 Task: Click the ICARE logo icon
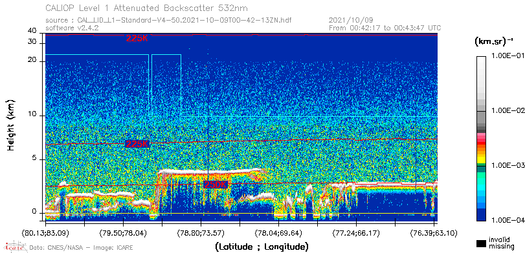[x=15, y=247]
